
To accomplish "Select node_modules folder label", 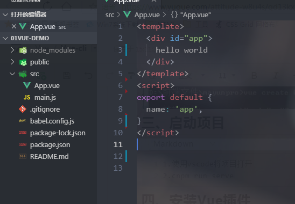I will point(53,50).
